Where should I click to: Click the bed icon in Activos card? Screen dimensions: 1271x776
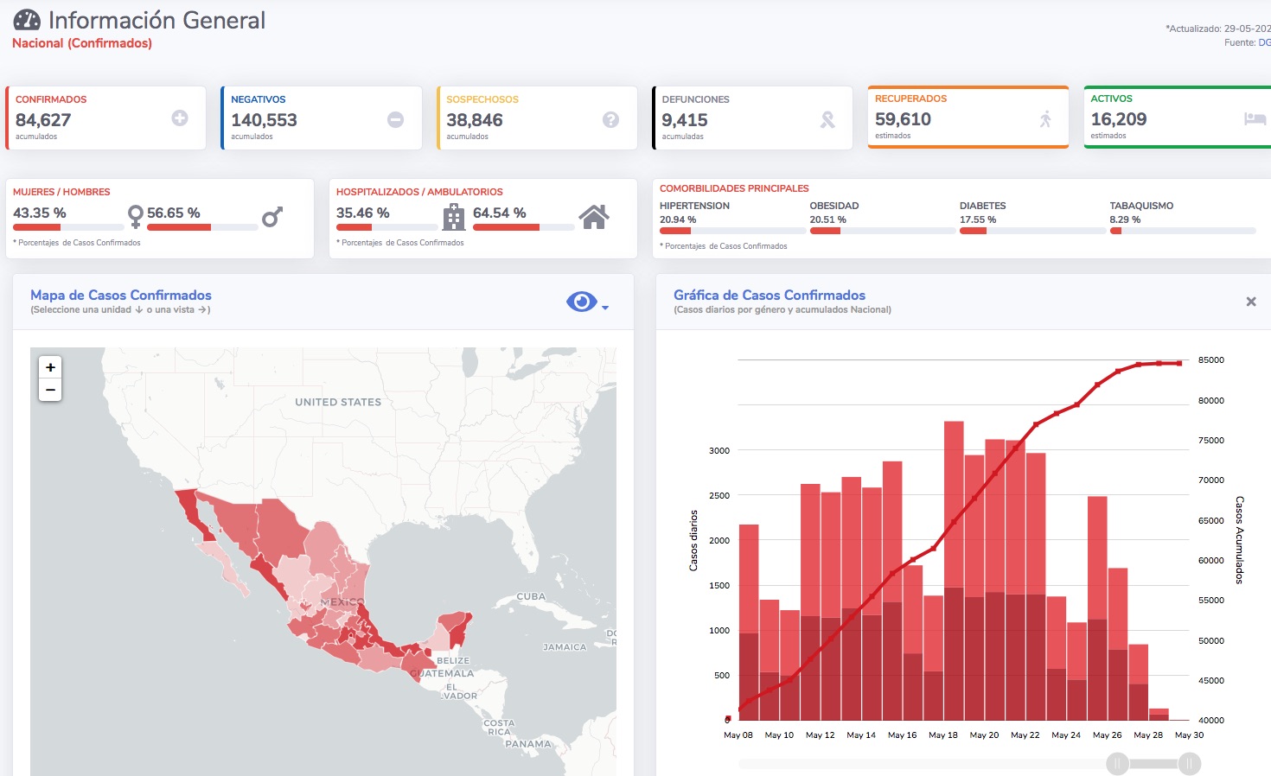(x=1255, y=118)
